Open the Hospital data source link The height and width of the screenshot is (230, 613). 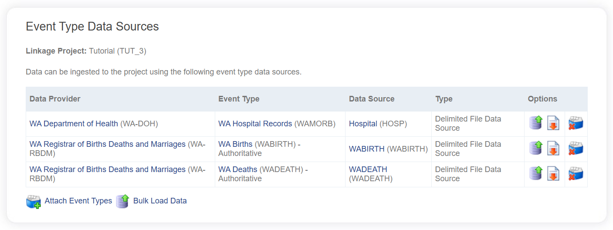click(x=363, y=124)
